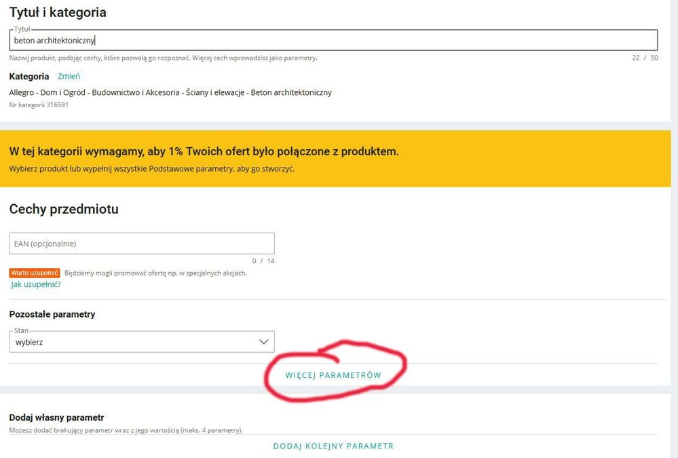Screen dimensions: 678x458
Task: Click the 'Zmień' link beside Kategoria
Action: [69, 77]
